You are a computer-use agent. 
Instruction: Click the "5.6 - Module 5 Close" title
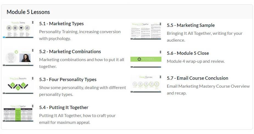[188, 53]
